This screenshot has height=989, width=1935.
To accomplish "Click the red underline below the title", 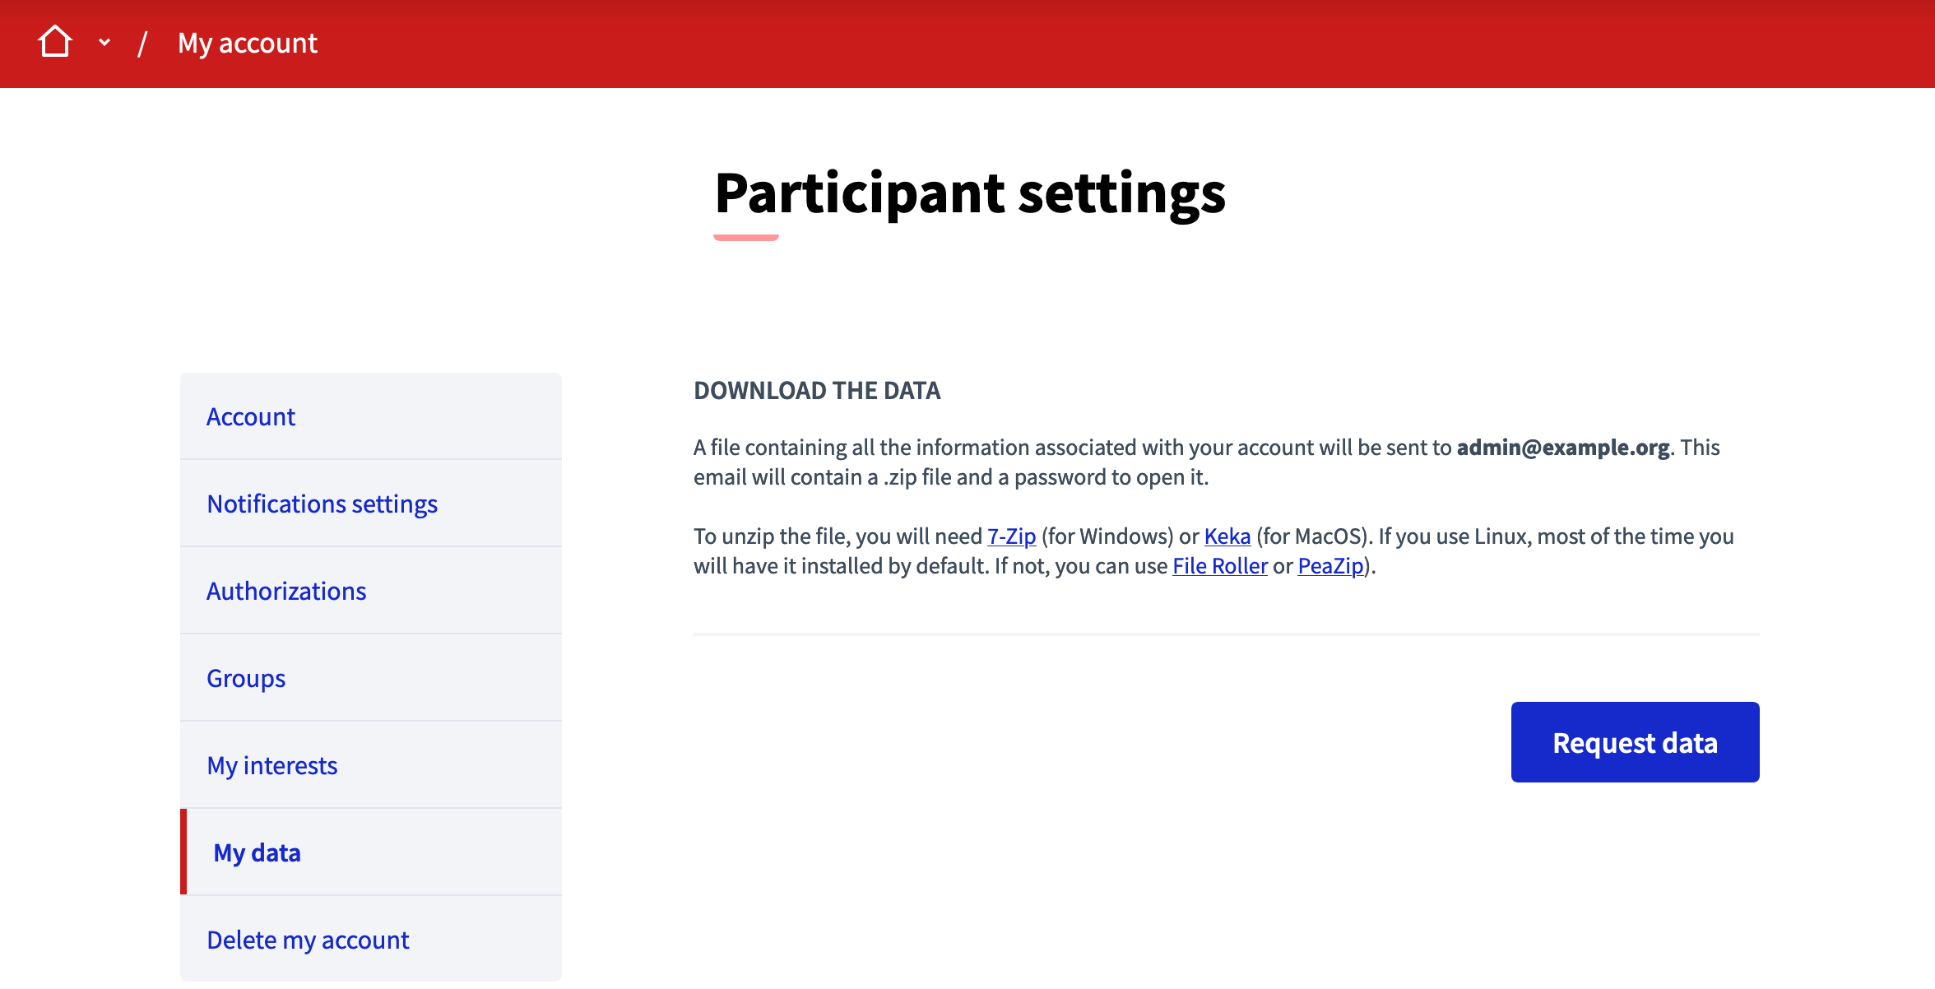I will click(x=745, y=238).
